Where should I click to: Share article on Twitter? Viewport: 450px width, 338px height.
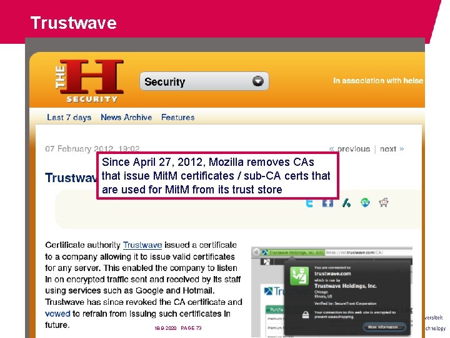point(309,203)
